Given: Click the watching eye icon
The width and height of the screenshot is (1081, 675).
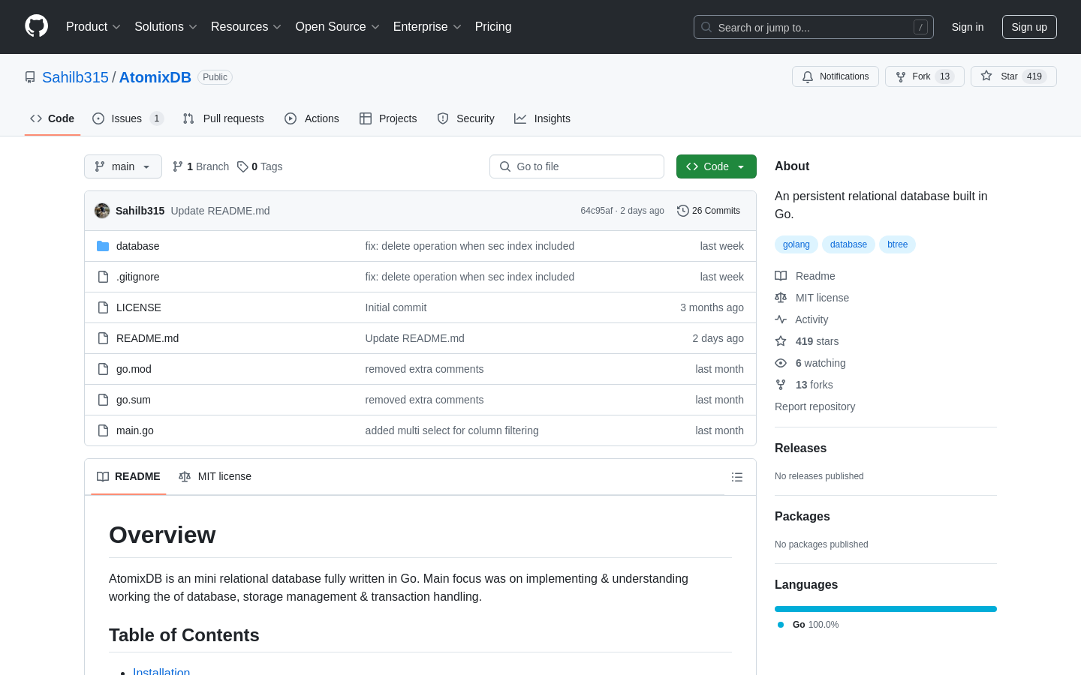Looking at the screenshot, I should [x=781, y=363].
